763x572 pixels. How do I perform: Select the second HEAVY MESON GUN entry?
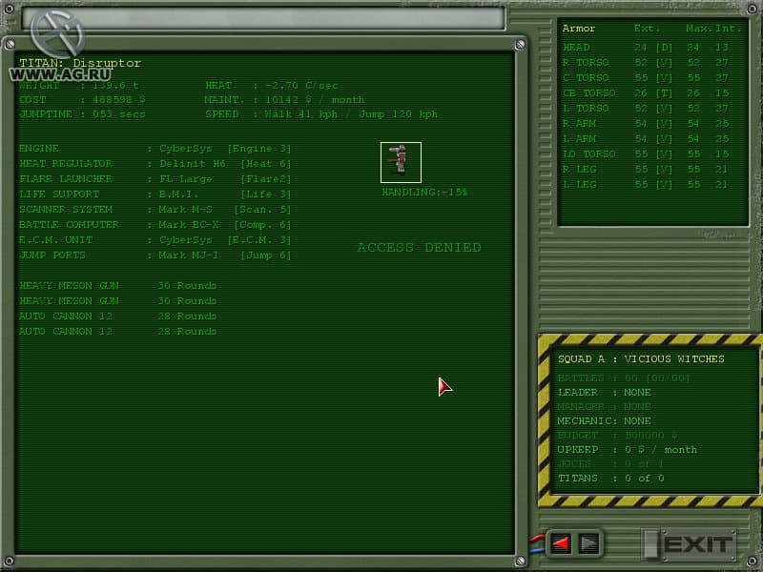coord(117,300)
